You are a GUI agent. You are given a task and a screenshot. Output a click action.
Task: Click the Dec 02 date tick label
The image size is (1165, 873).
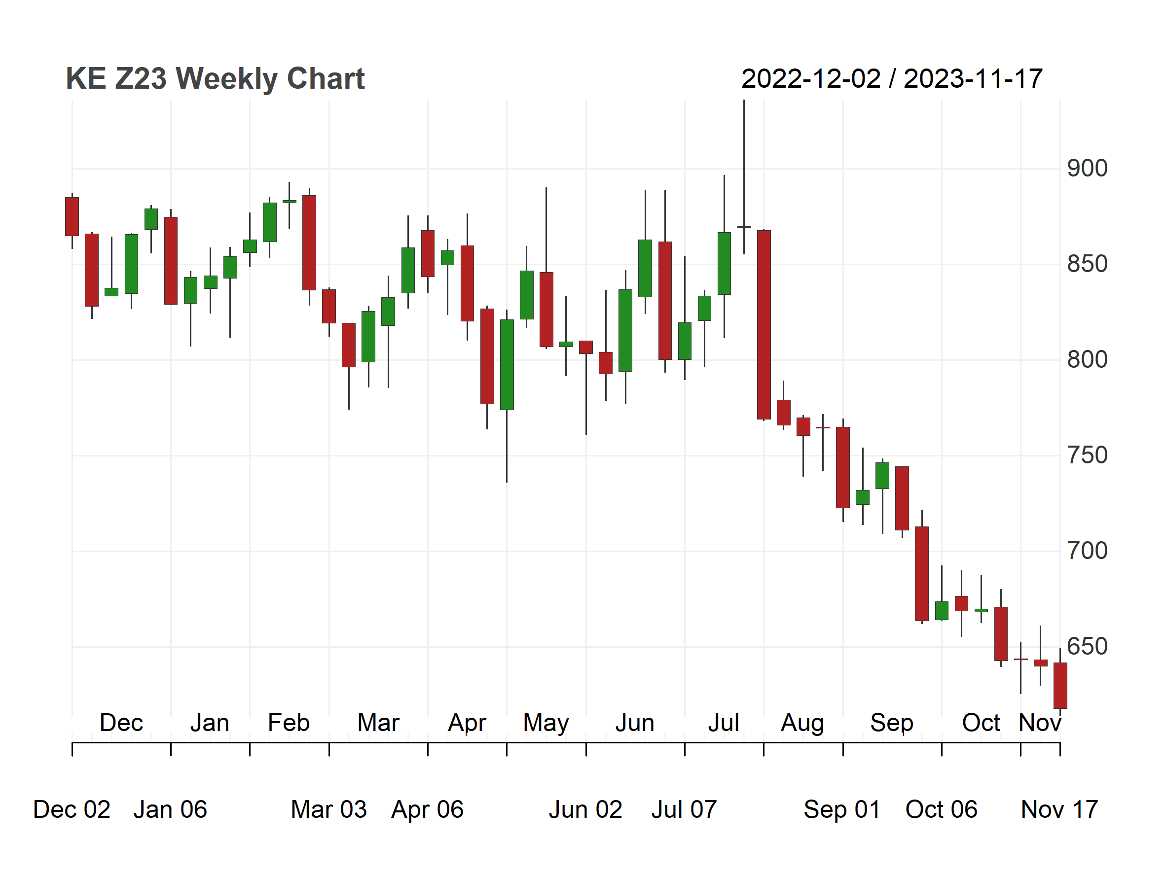click(72, 810)
